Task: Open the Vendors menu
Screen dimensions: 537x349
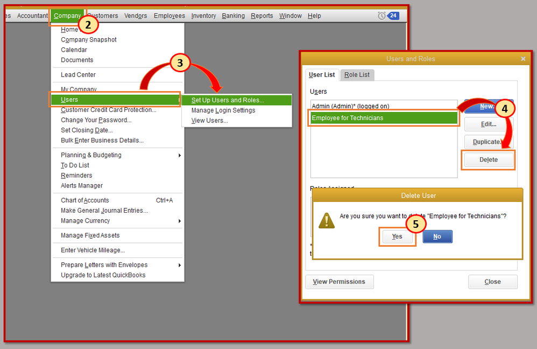Action: pos(136,16)
